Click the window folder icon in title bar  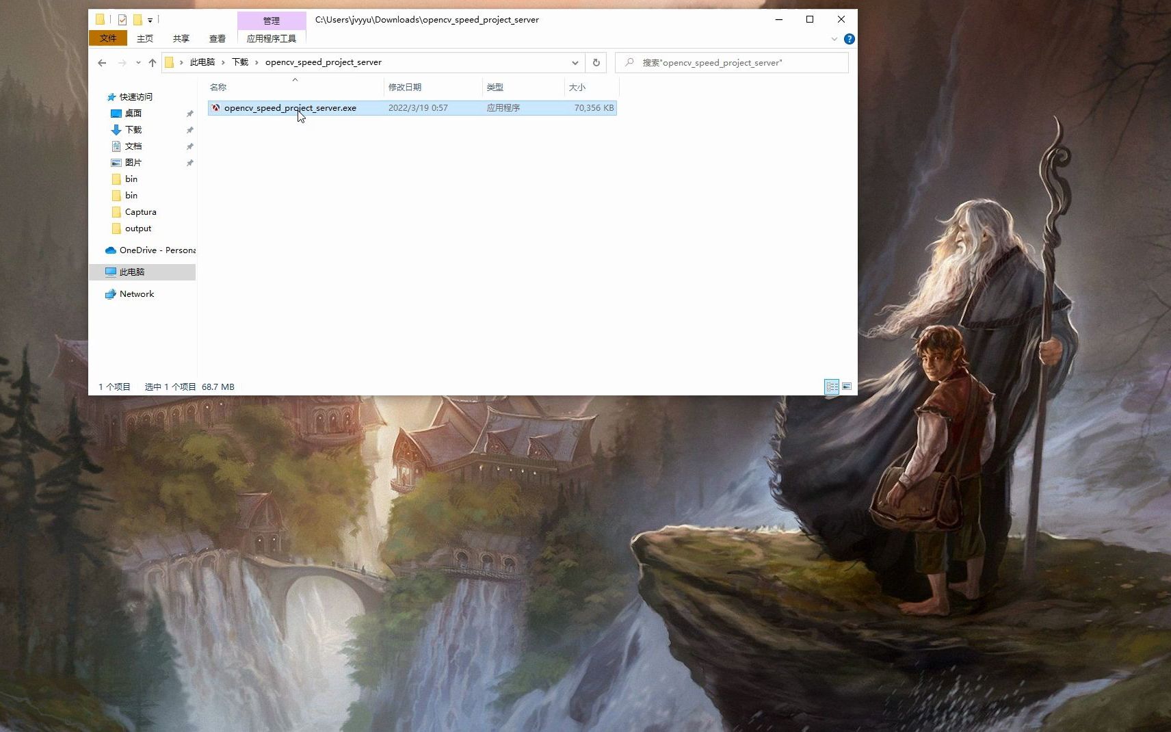tap(100, 20)
